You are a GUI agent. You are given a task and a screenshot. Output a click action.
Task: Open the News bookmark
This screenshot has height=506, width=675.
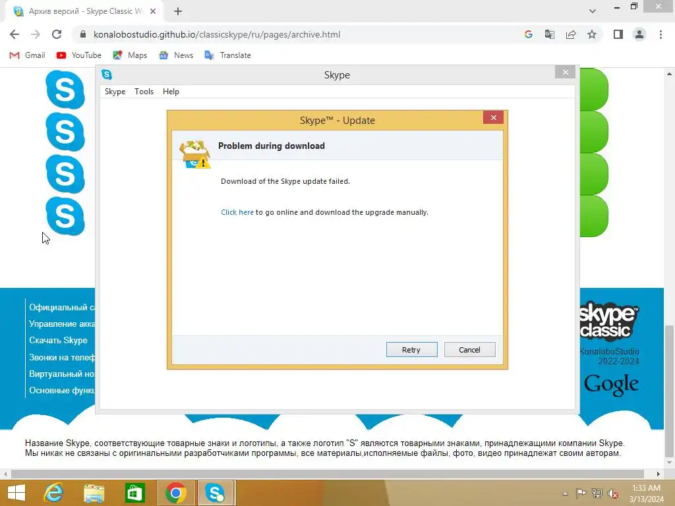175,55
